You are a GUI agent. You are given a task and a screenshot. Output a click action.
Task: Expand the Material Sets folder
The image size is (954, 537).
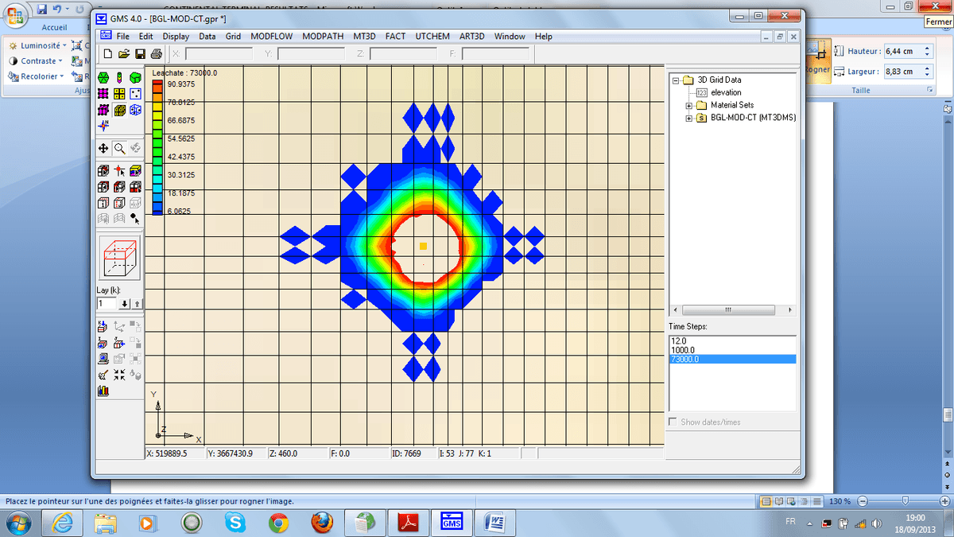[689, 105]
